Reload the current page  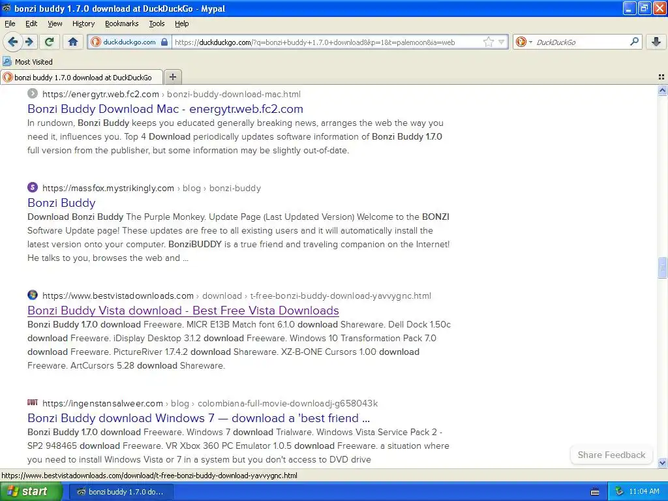[x=50, y=42]
